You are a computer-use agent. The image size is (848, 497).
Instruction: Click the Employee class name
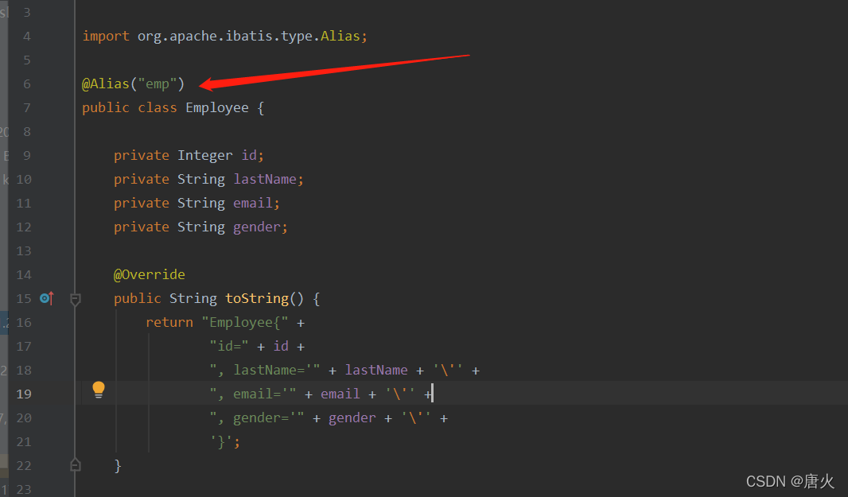[217, 107]
